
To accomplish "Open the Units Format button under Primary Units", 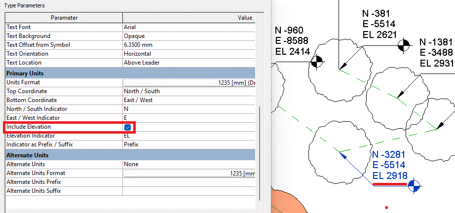I will tap(189, 82).
